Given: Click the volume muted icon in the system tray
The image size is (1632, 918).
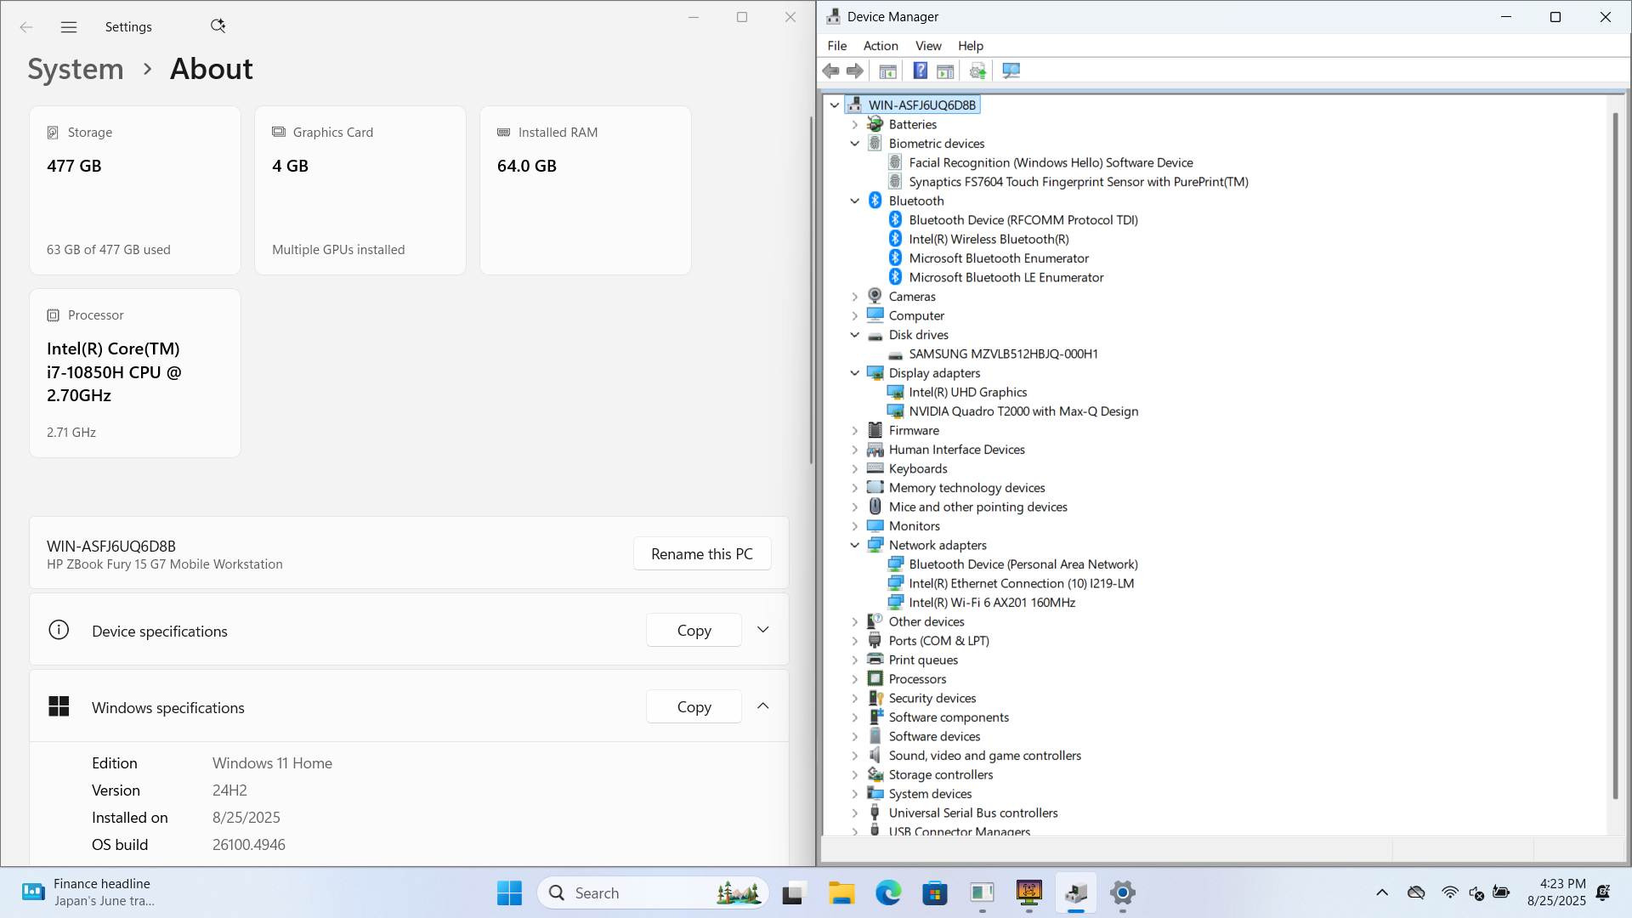Looking at the screenshot, I should (x=1476, y=892).
